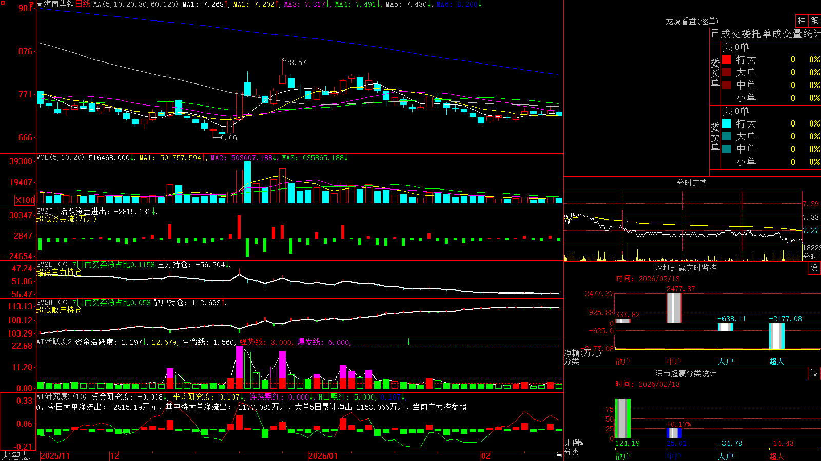The image size is (821, 461).
Task: Click the 超赢资金流(万元) label
Action: point(66,219)
